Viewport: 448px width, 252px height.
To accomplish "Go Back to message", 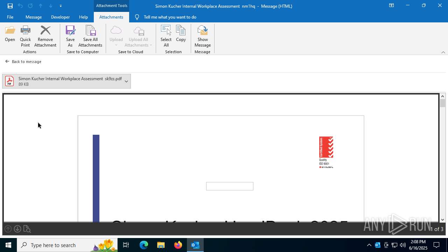I will pos(23,62).
